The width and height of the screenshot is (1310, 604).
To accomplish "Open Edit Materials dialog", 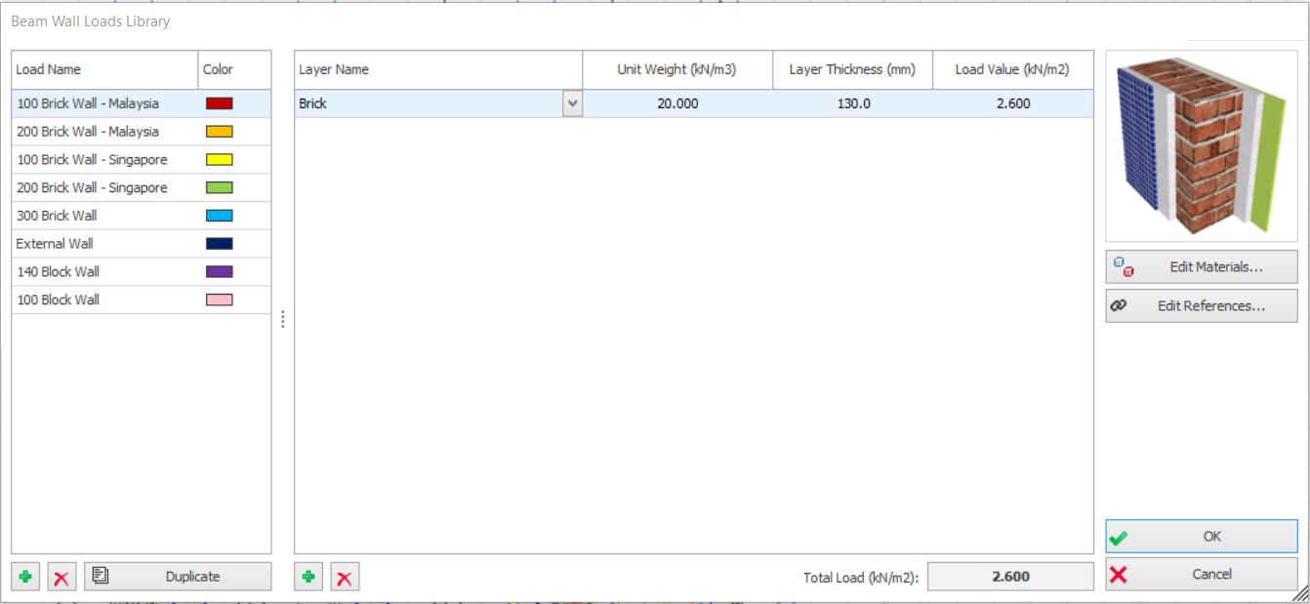I will pyautogui.click(x=1202, y=266).
